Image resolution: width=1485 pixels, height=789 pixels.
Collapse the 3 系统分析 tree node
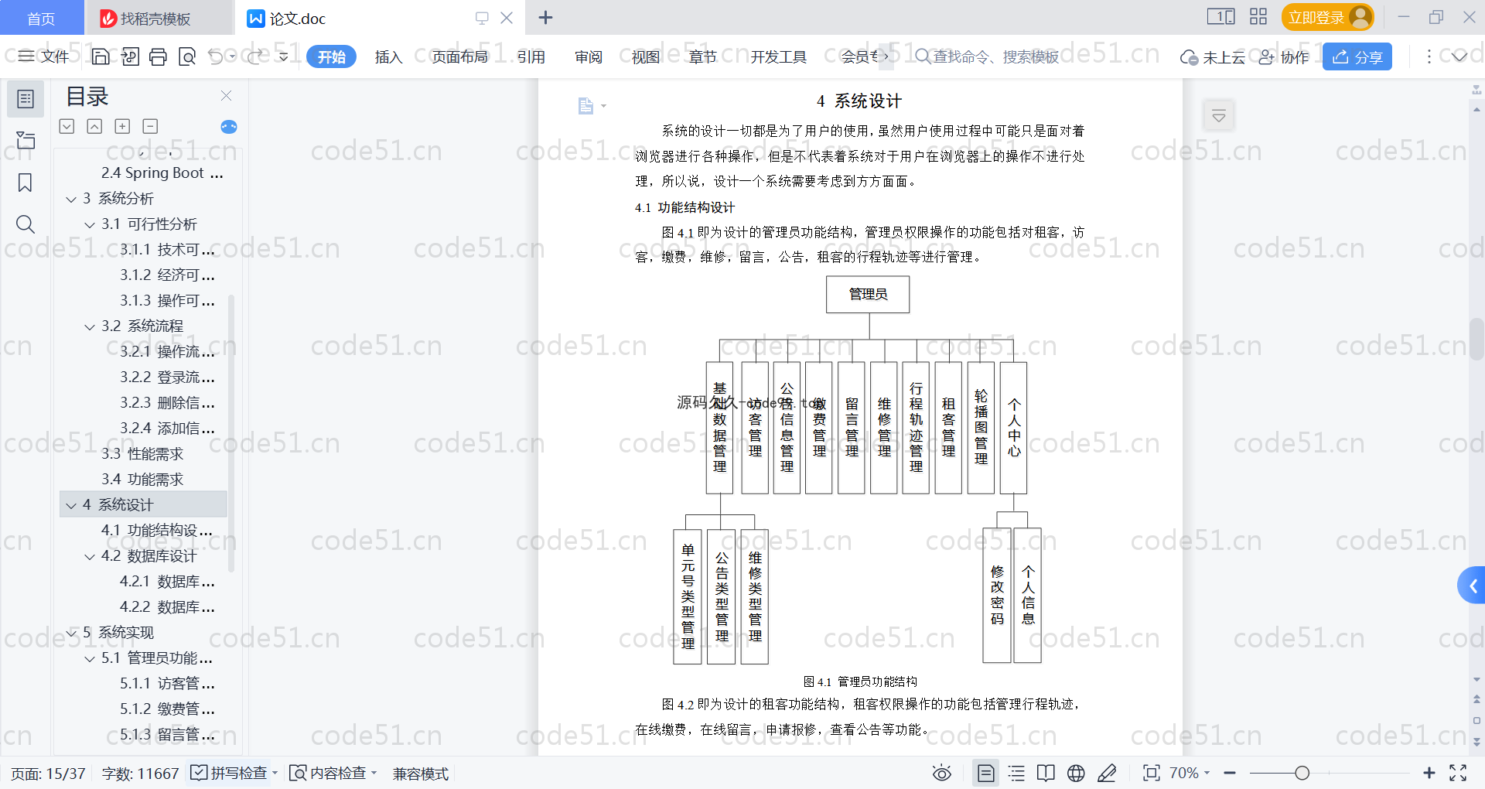[71, 200]
